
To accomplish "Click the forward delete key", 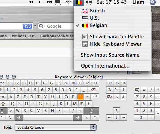I will pyautogui.click(x=109, y=97).
